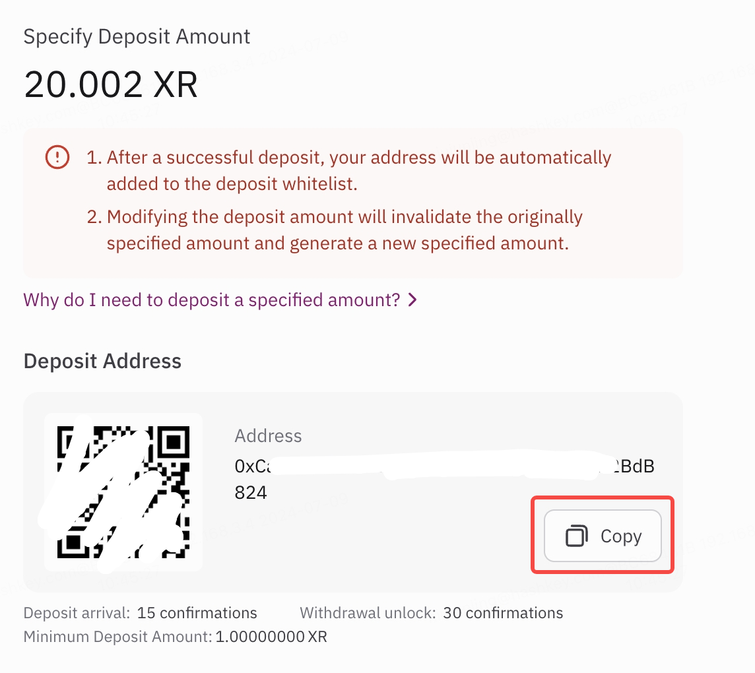Open 'Why do I need to deposit' link
The width and height of the screenshot is (755, 673).
pos(212,300)
